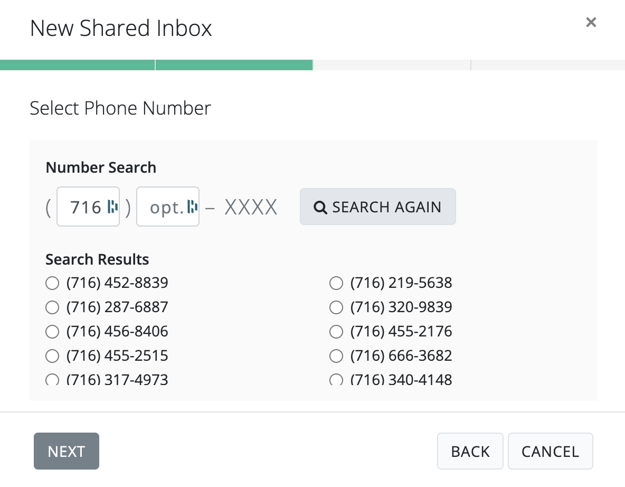Screen dimensions: 625x487
Task: Select the partially visible (716) 317-4973 option
Action: [x=52, y=379]
